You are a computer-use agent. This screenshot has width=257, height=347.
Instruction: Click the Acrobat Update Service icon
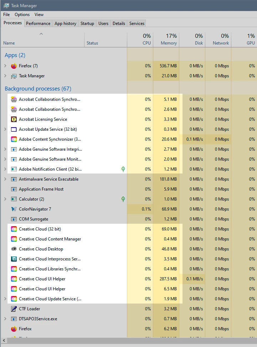(x=14, y=129)
